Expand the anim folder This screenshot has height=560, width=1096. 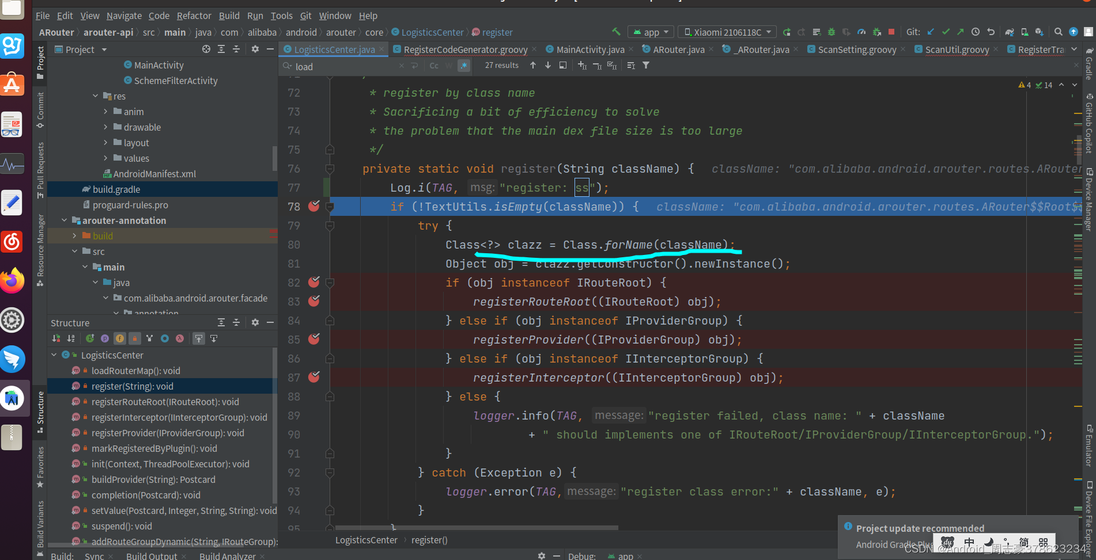click(x=106, y=112)
